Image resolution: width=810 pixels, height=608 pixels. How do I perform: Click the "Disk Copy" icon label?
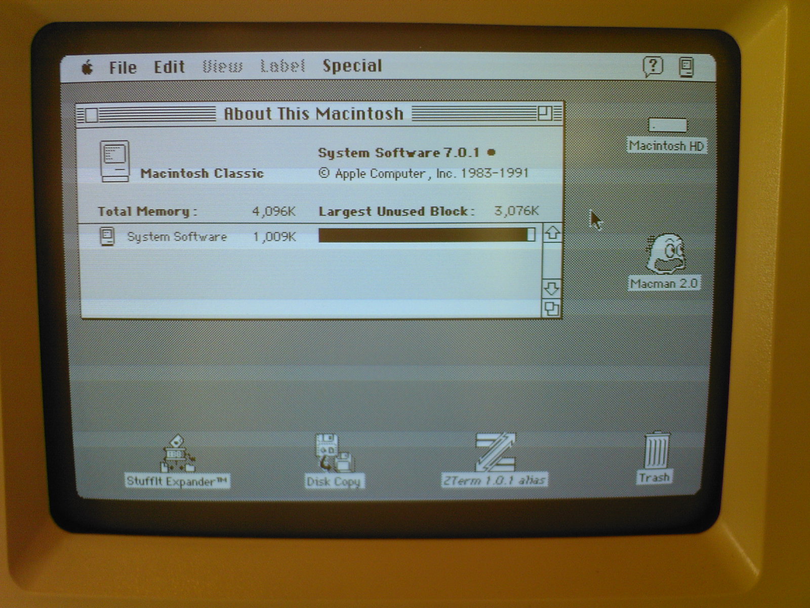(334, 481)
